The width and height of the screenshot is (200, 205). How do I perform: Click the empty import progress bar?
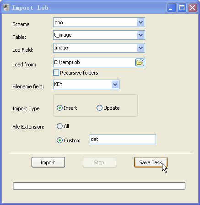pyautogui.click(x=99, y=186)
